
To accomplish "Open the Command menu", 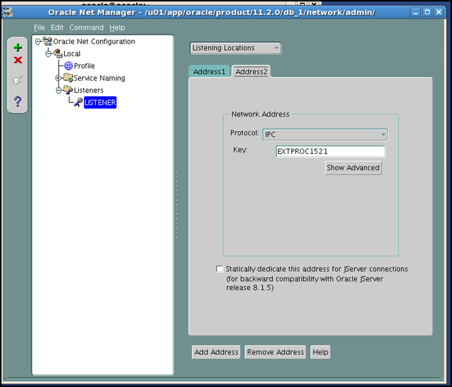I will [86, 27].
